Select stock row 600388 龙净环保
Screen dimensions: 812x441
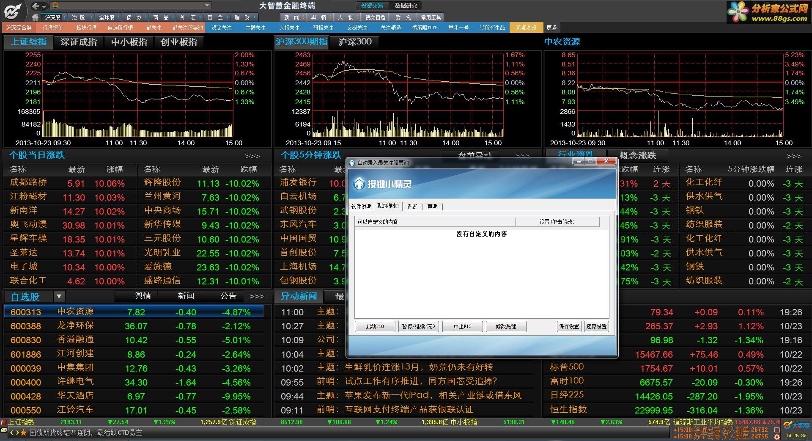134,326
